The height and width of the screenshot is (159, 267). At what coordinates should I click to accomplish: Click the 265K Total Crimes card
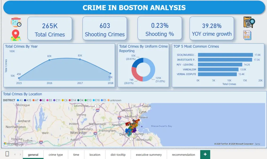[50, 29]
